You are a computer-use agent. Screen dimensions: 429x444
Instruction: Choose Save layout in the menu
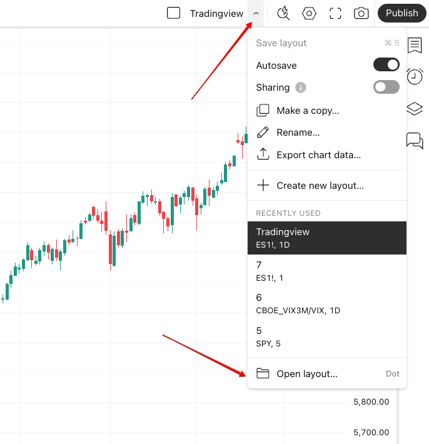tap(327, 43)
